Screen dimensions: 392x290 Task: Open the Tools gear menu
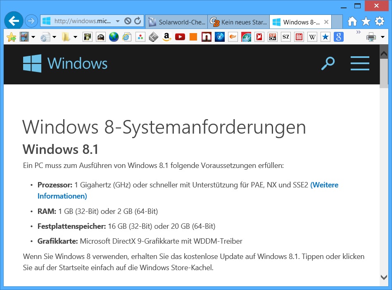point(380,21)
